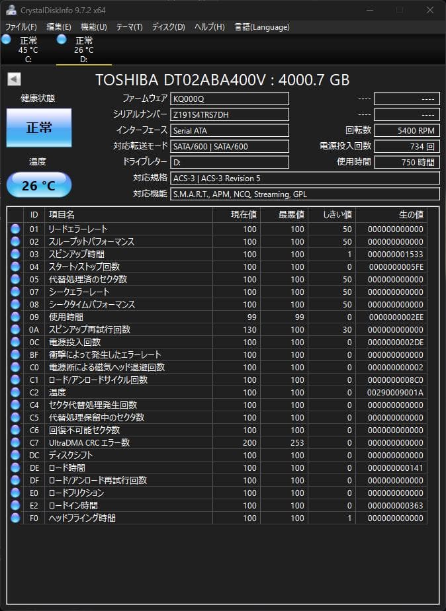Click status orb for DC ディスクシフト
446x611 pixels.
15,455
